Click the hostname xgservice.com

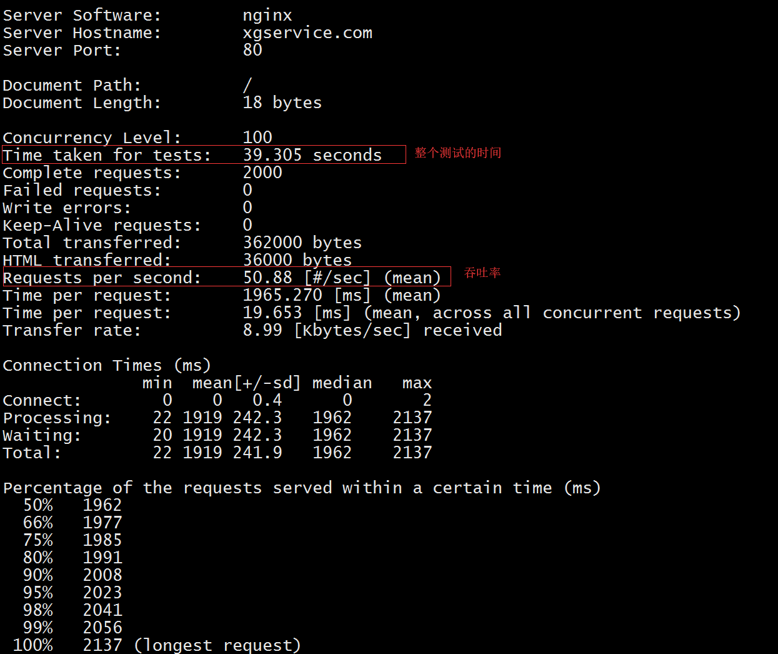(x=307, y=33)
